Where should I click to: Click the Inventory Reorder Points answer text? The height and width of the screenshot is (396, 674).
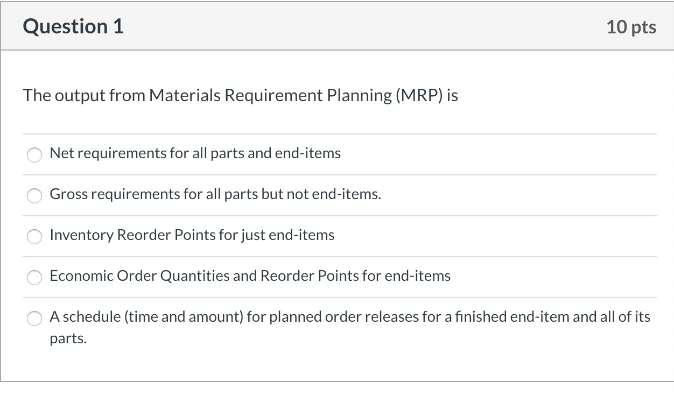point(192,235)
